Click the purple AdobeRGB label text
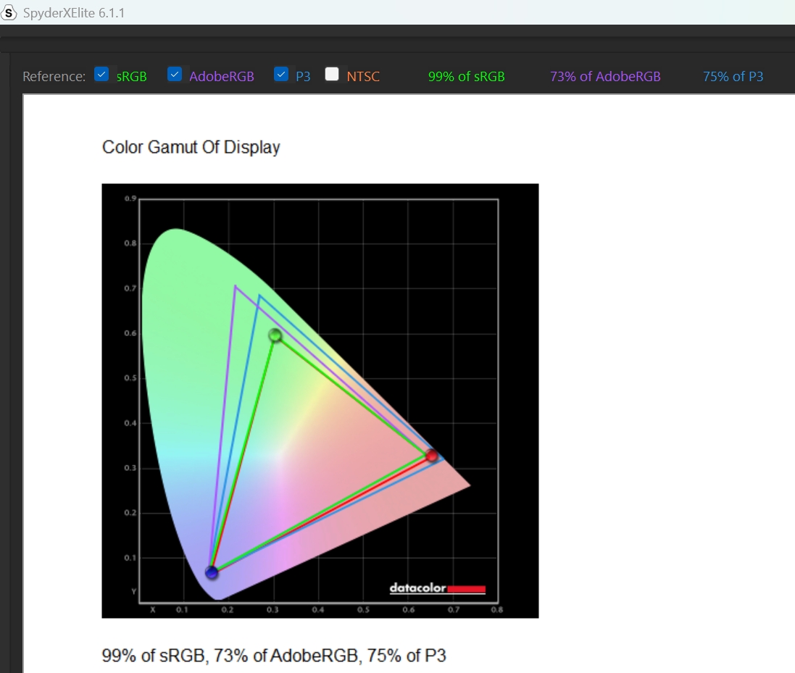The height and width of the screenshot is (673, 795). tap(222, 76)
